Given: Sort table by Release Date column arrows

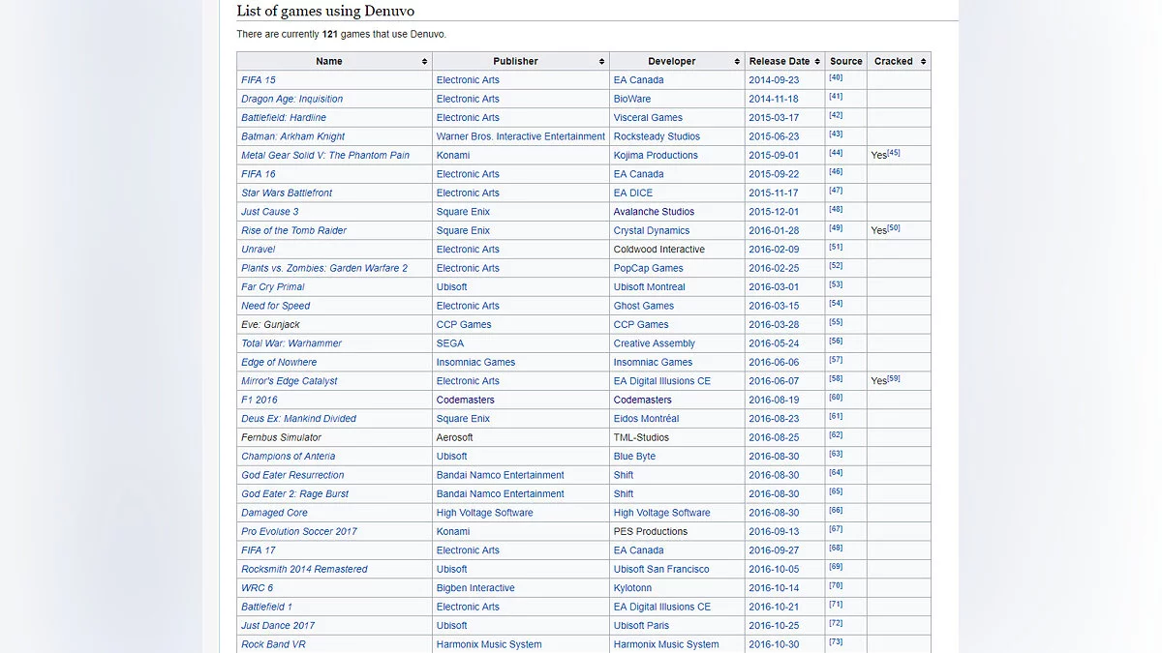Looking at the screenshot, I should coord(818,61).
